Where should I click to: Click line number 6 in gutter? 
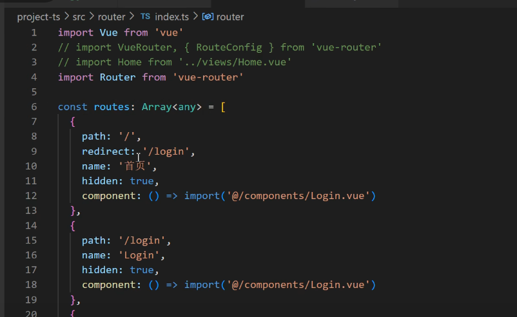pyautogui.click(x=34, y=107)
